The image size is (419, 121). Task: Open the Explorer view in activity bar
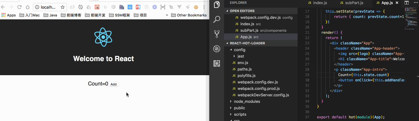pos(217,5)
